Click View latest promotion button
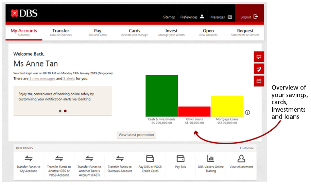311x185 pixels. (136, 135)
